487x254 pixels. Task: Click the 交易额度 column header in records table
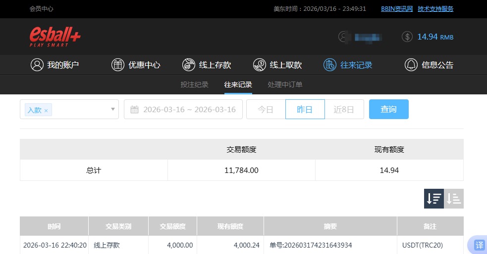[x=173, y=226]
